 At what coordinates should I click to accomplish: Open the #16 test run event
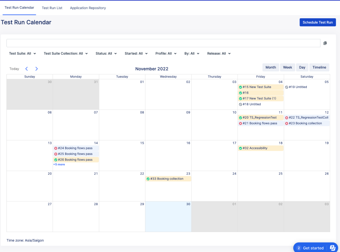[261, 93]
